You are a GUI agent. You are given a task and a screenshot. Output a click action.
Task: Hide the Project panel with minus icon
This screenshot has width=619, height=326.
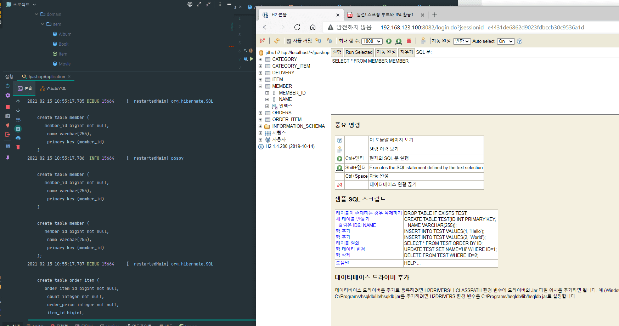point(229,4)
